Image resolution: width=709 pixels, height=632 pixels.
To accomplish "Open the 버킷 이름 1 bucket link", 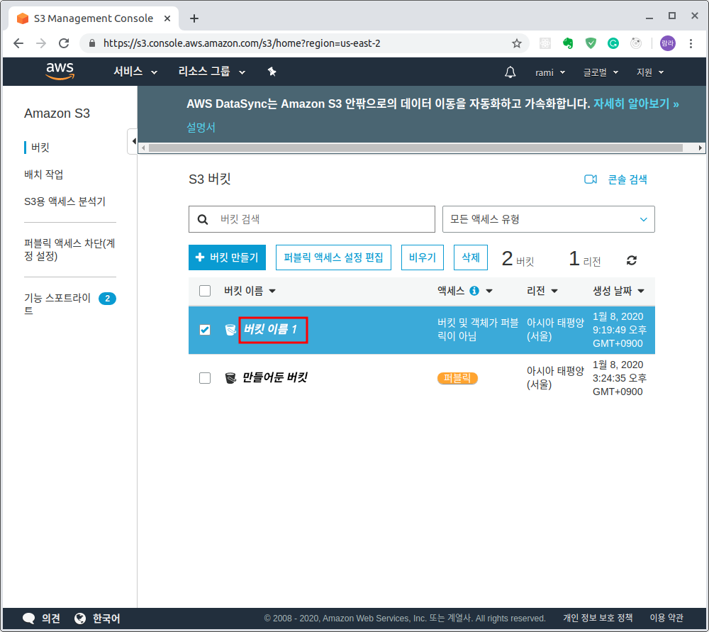I will click(270, 329).
